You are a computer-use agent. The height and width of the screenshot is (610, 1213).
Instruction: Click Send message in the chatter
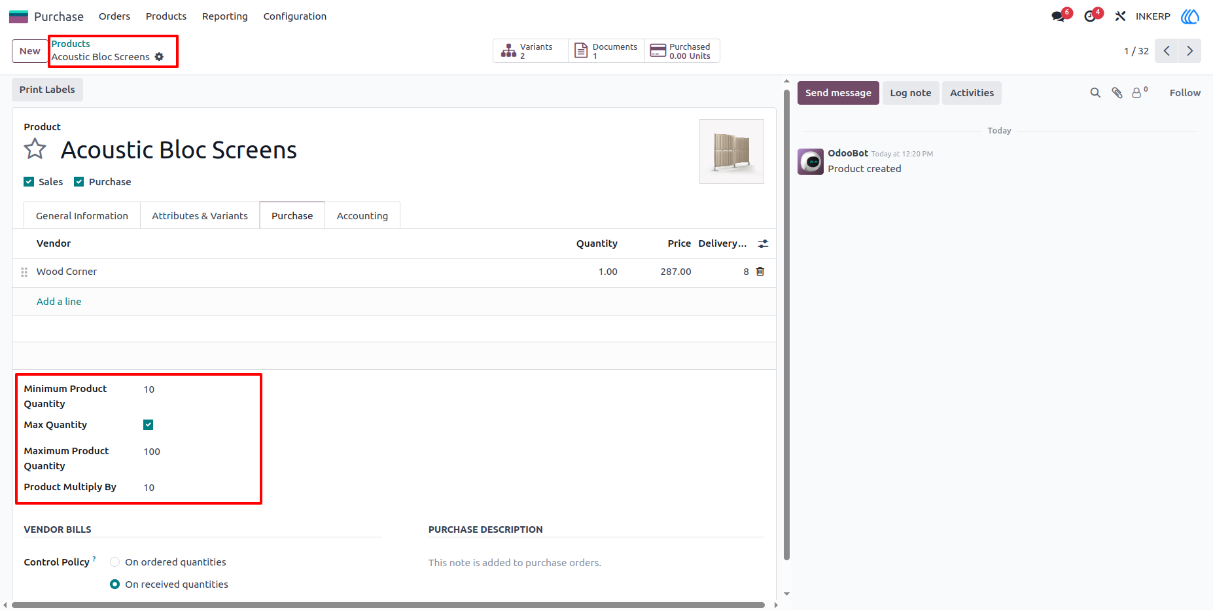[838, 93]
